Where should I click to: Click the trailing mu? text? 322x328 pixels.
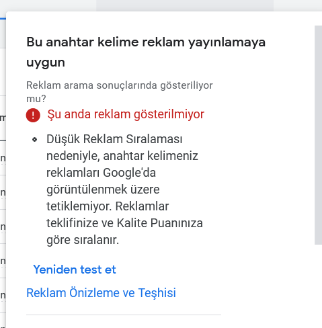[x=36, y=99]
